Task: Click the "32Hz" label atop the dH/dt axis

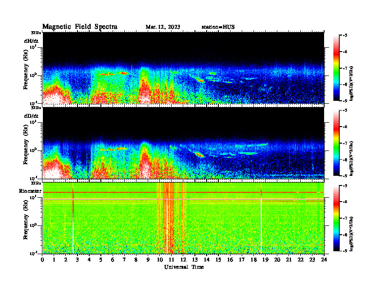Action: click(x=36, y=33)
